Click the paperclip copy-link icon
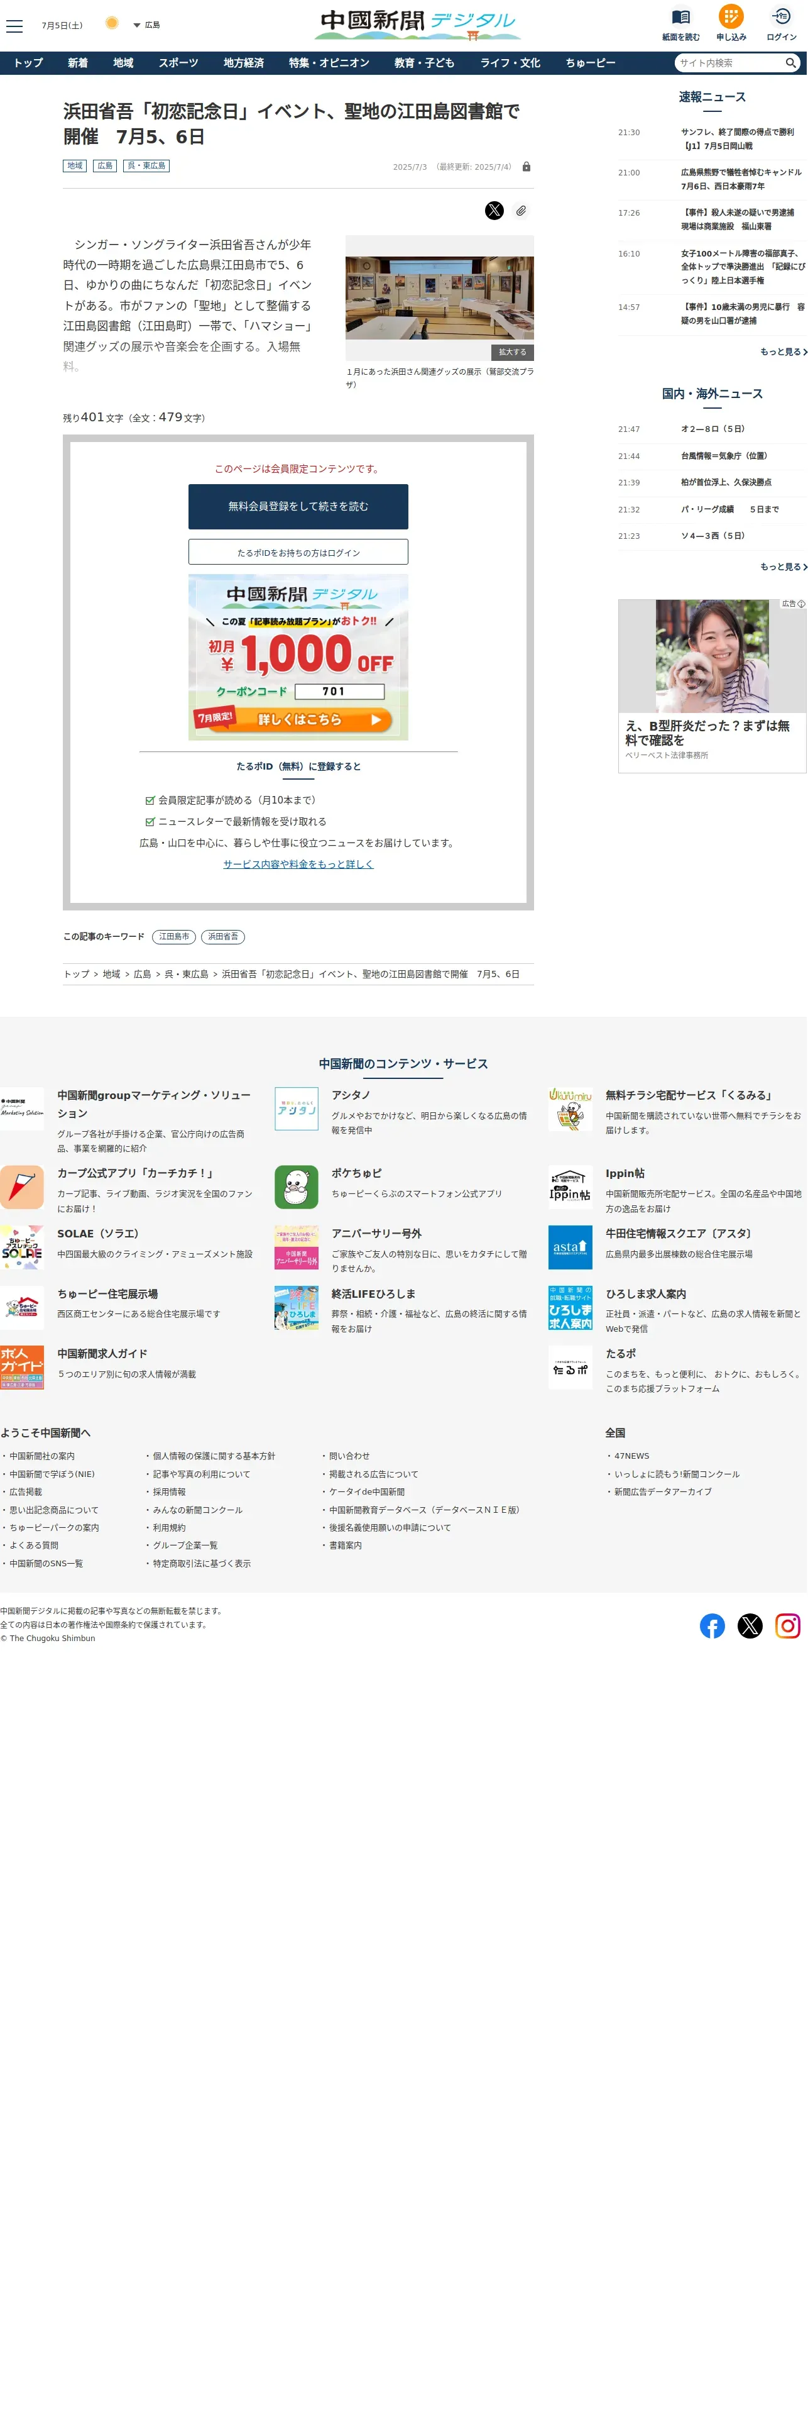Screen dimensions: 808x2422 pos(520,211)
